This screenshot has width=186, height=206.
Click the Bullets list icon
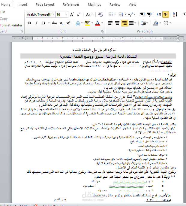pyautogui.click(x=110, y=14)
